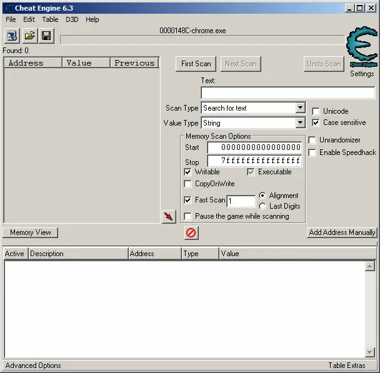Image resolution: width=380 pixels, height=373 pixels.
Task: Maximize the Cheat Engine window
Action: 360,8
